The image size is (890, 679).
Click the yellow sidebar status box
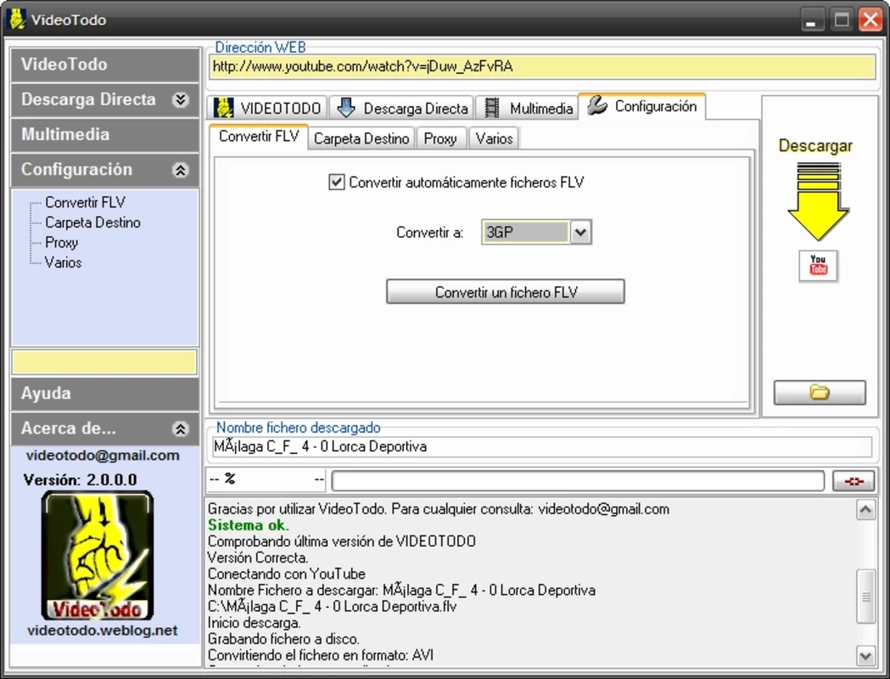pyautogui.click(x=104, y=362)
